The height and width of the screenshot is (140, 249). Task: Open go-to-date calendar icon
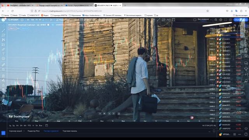pyautogui.click(x=47, y=126)
